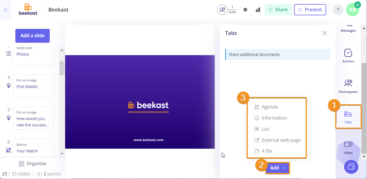Click the Organise grid icon

tap(21, 164)
